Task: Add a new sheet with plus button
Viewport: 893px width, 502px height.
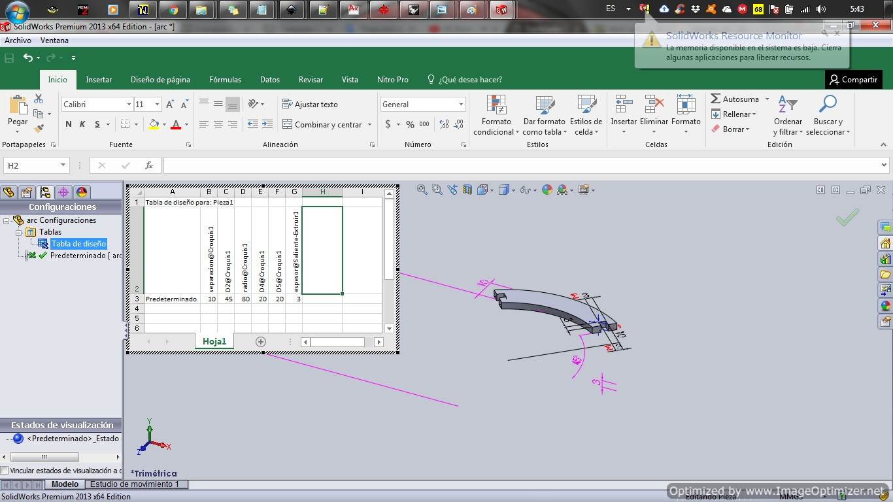Action: (x=261, y=341)
